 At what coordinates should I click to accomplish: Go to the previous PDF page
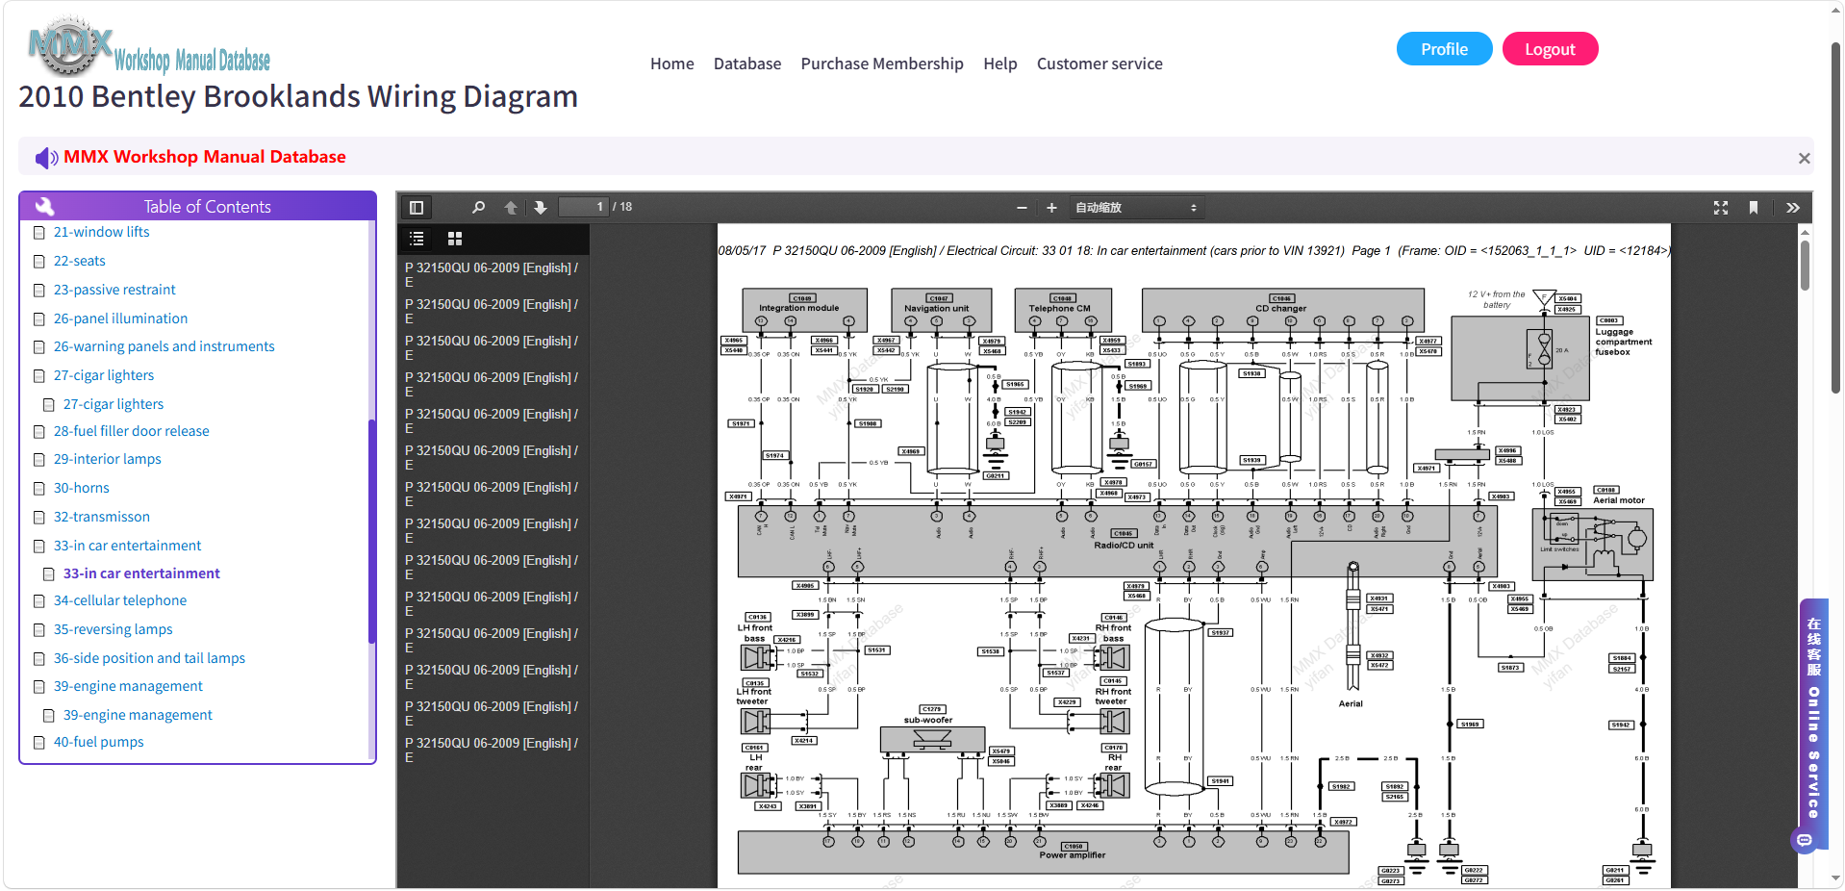[x=511, y=208]
